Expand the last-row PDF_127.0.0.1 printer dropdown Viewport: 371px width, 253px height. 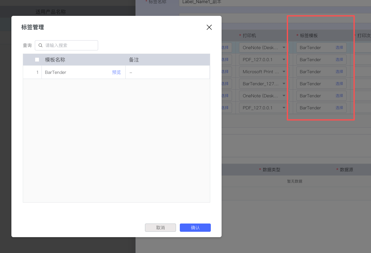pos(284,108)
